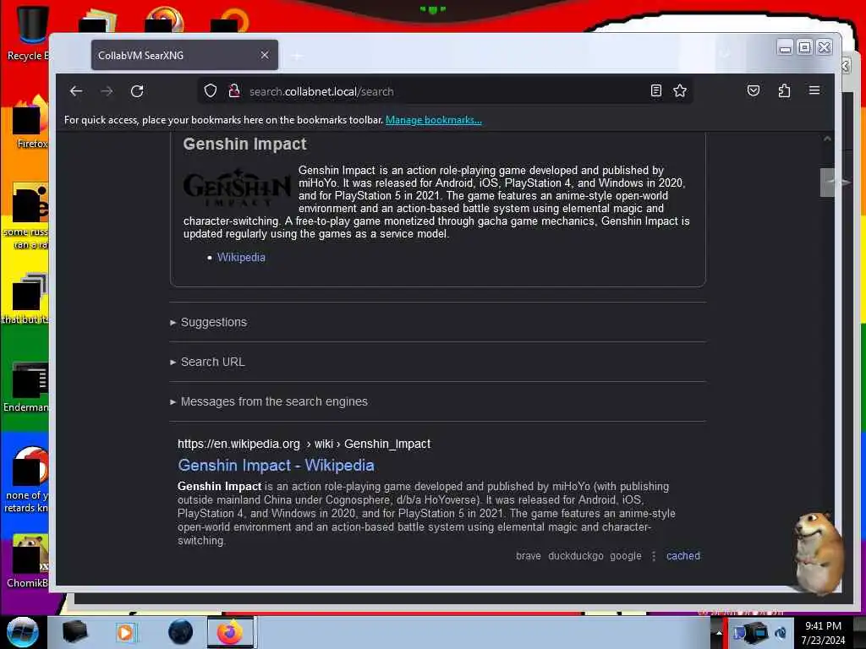
Task: Click the volume tray icon
Action: pos(781,633)
